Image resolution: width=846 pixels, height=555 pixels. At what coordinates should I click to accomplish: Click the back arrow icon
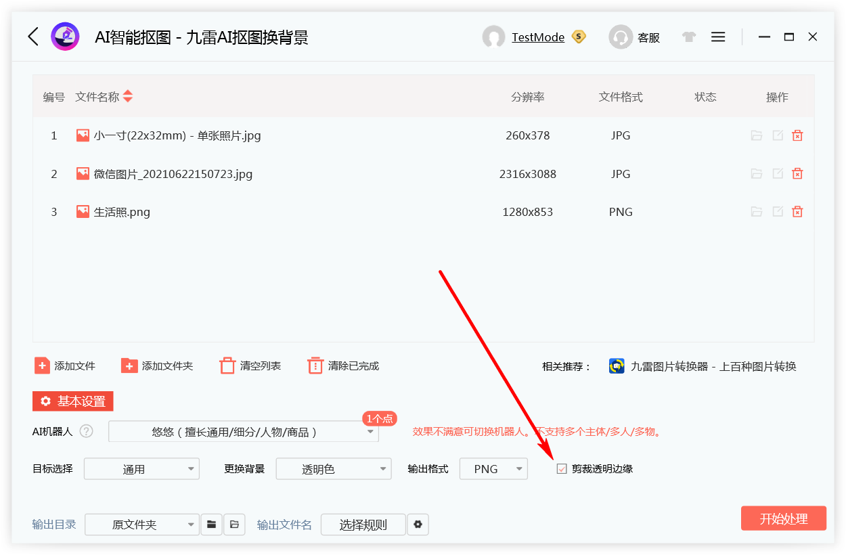point(33,37)
